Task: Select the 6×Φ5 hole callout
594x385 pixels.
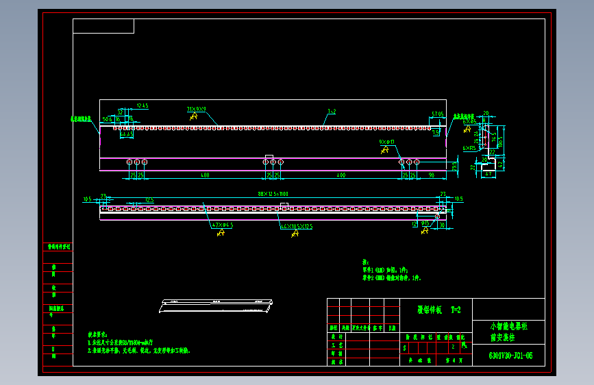Action: coord(469,122)
